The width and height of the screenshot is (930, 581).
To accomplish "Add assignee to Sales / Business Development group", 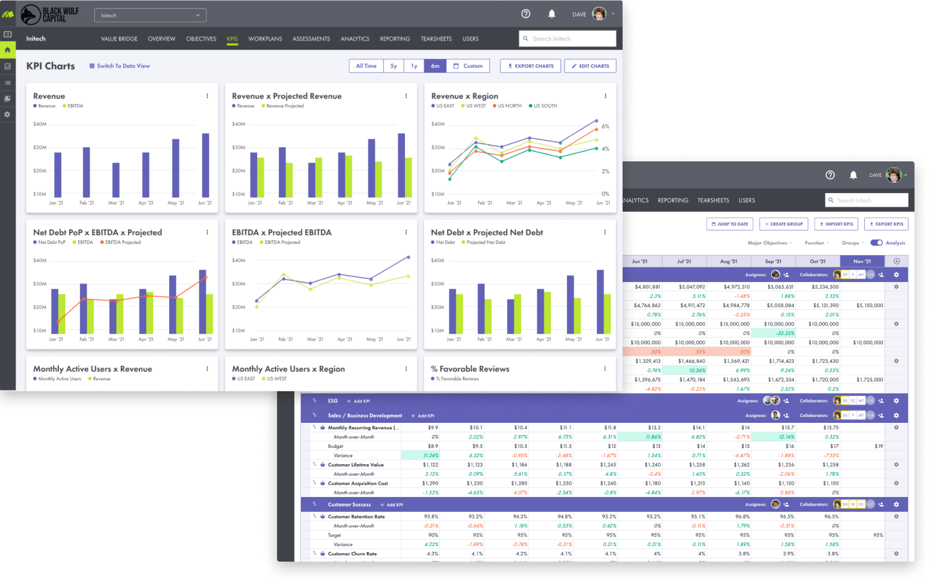I will [786, 416].
